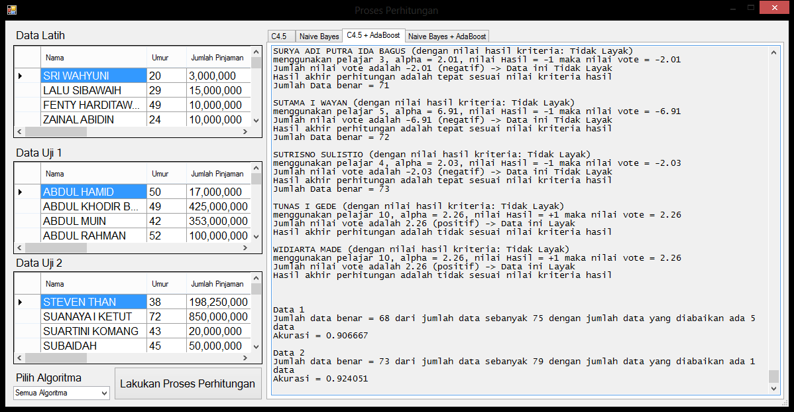Select the C4.5 + AdaBoost tab
Image resolution: width=794 pixels, height=412 pixels.
pyautogui.click(x=373, y=35)
